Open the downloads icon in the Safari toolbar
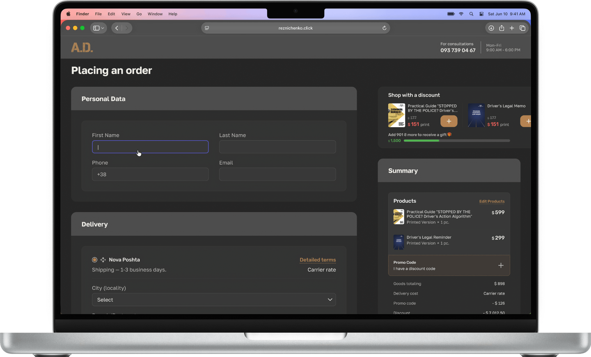Viewport: 591px width, 357px height. [491, 28]
